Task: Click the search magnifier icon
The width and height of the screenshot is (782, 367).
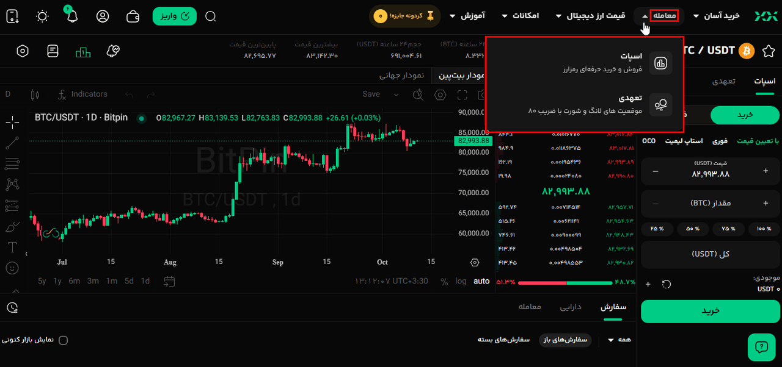Action: [x=211, y=16]
